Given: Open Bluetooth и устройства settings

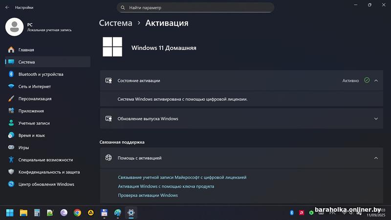Looking at the screenshot, I should point(47,74).
